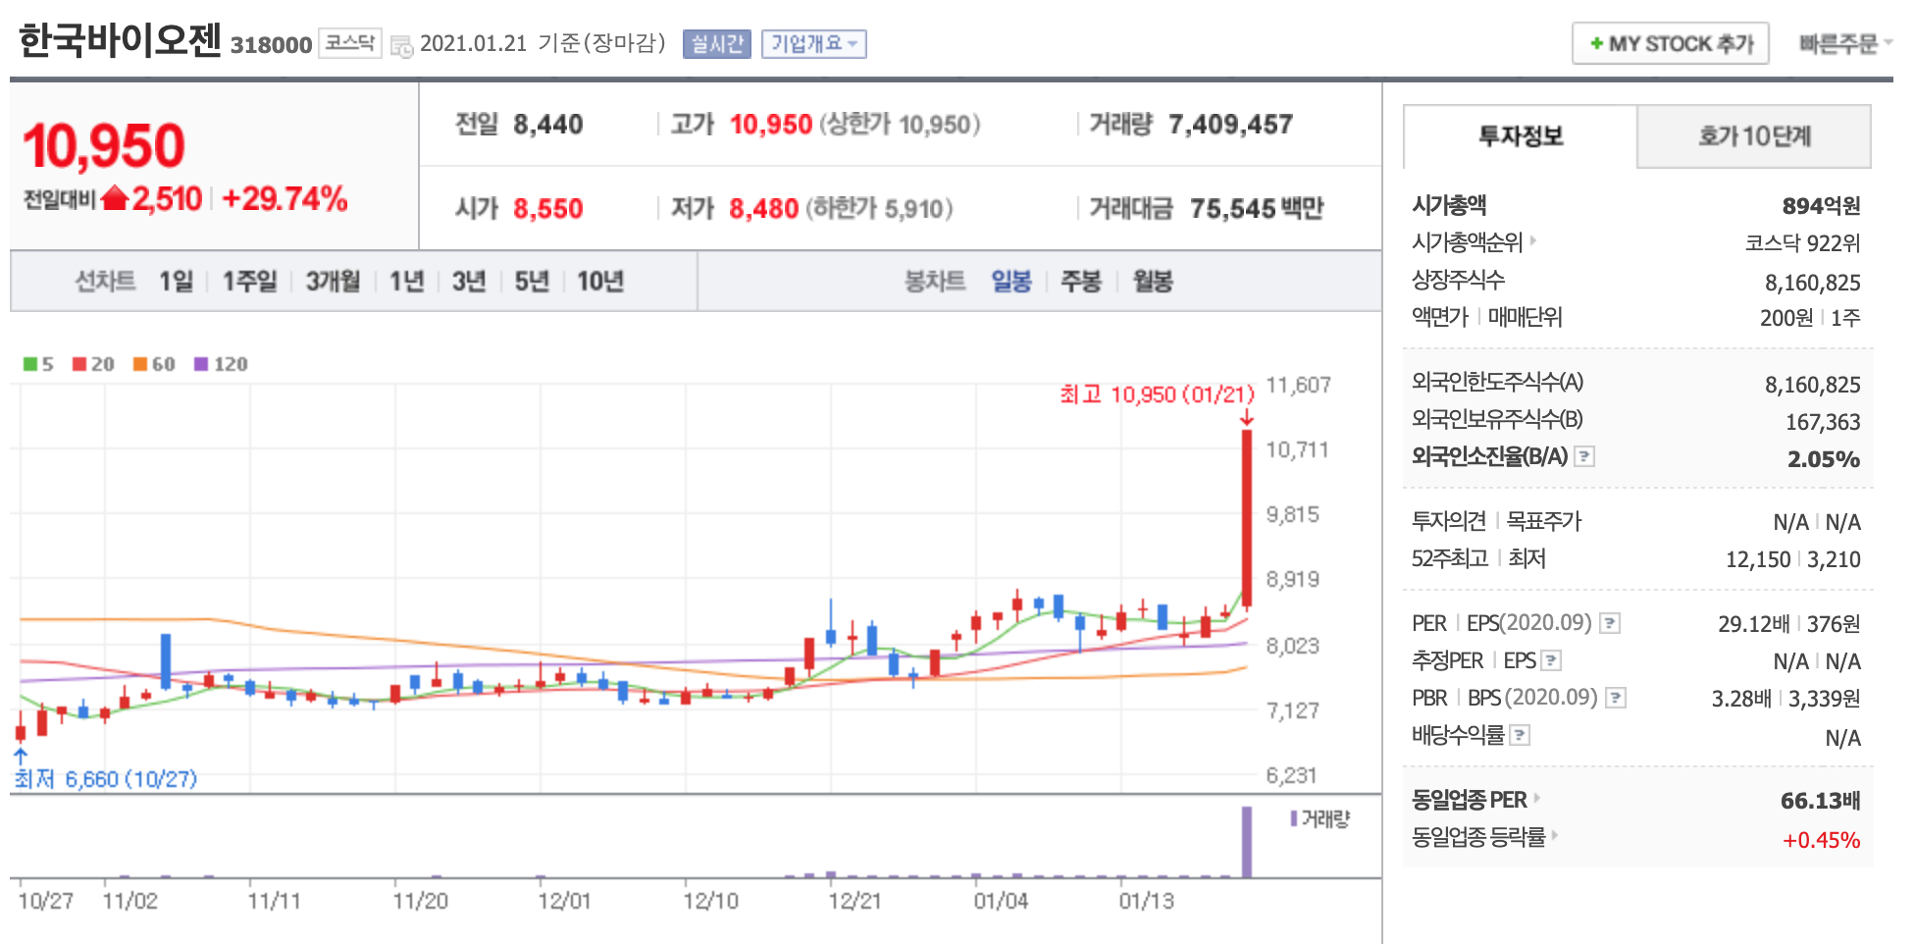Click the red arrow marking 최고 10,950

tap(1246, 417)
